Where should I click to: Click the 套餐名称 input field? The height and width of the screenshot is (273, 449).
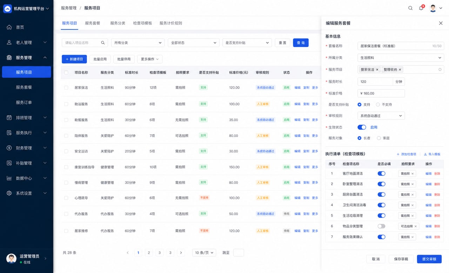point(401,46)
